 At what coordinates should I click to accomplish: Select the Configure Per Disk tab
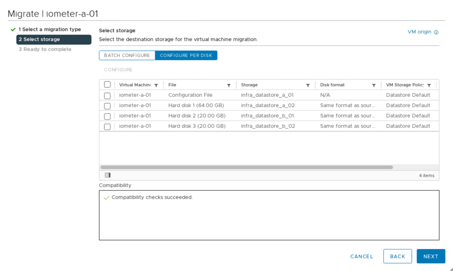186,55
